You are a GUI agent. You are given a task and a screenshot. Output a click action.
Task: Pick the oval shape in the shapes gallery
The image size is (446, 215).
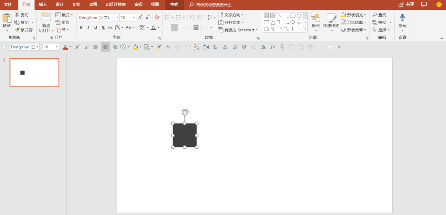click(299, 15)
